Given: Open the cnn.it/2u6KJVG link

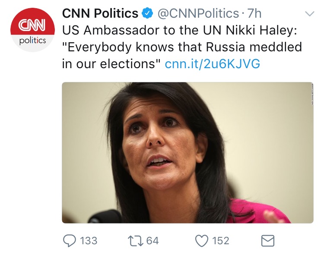Looking at the screenshot, I should coord(213,64).
